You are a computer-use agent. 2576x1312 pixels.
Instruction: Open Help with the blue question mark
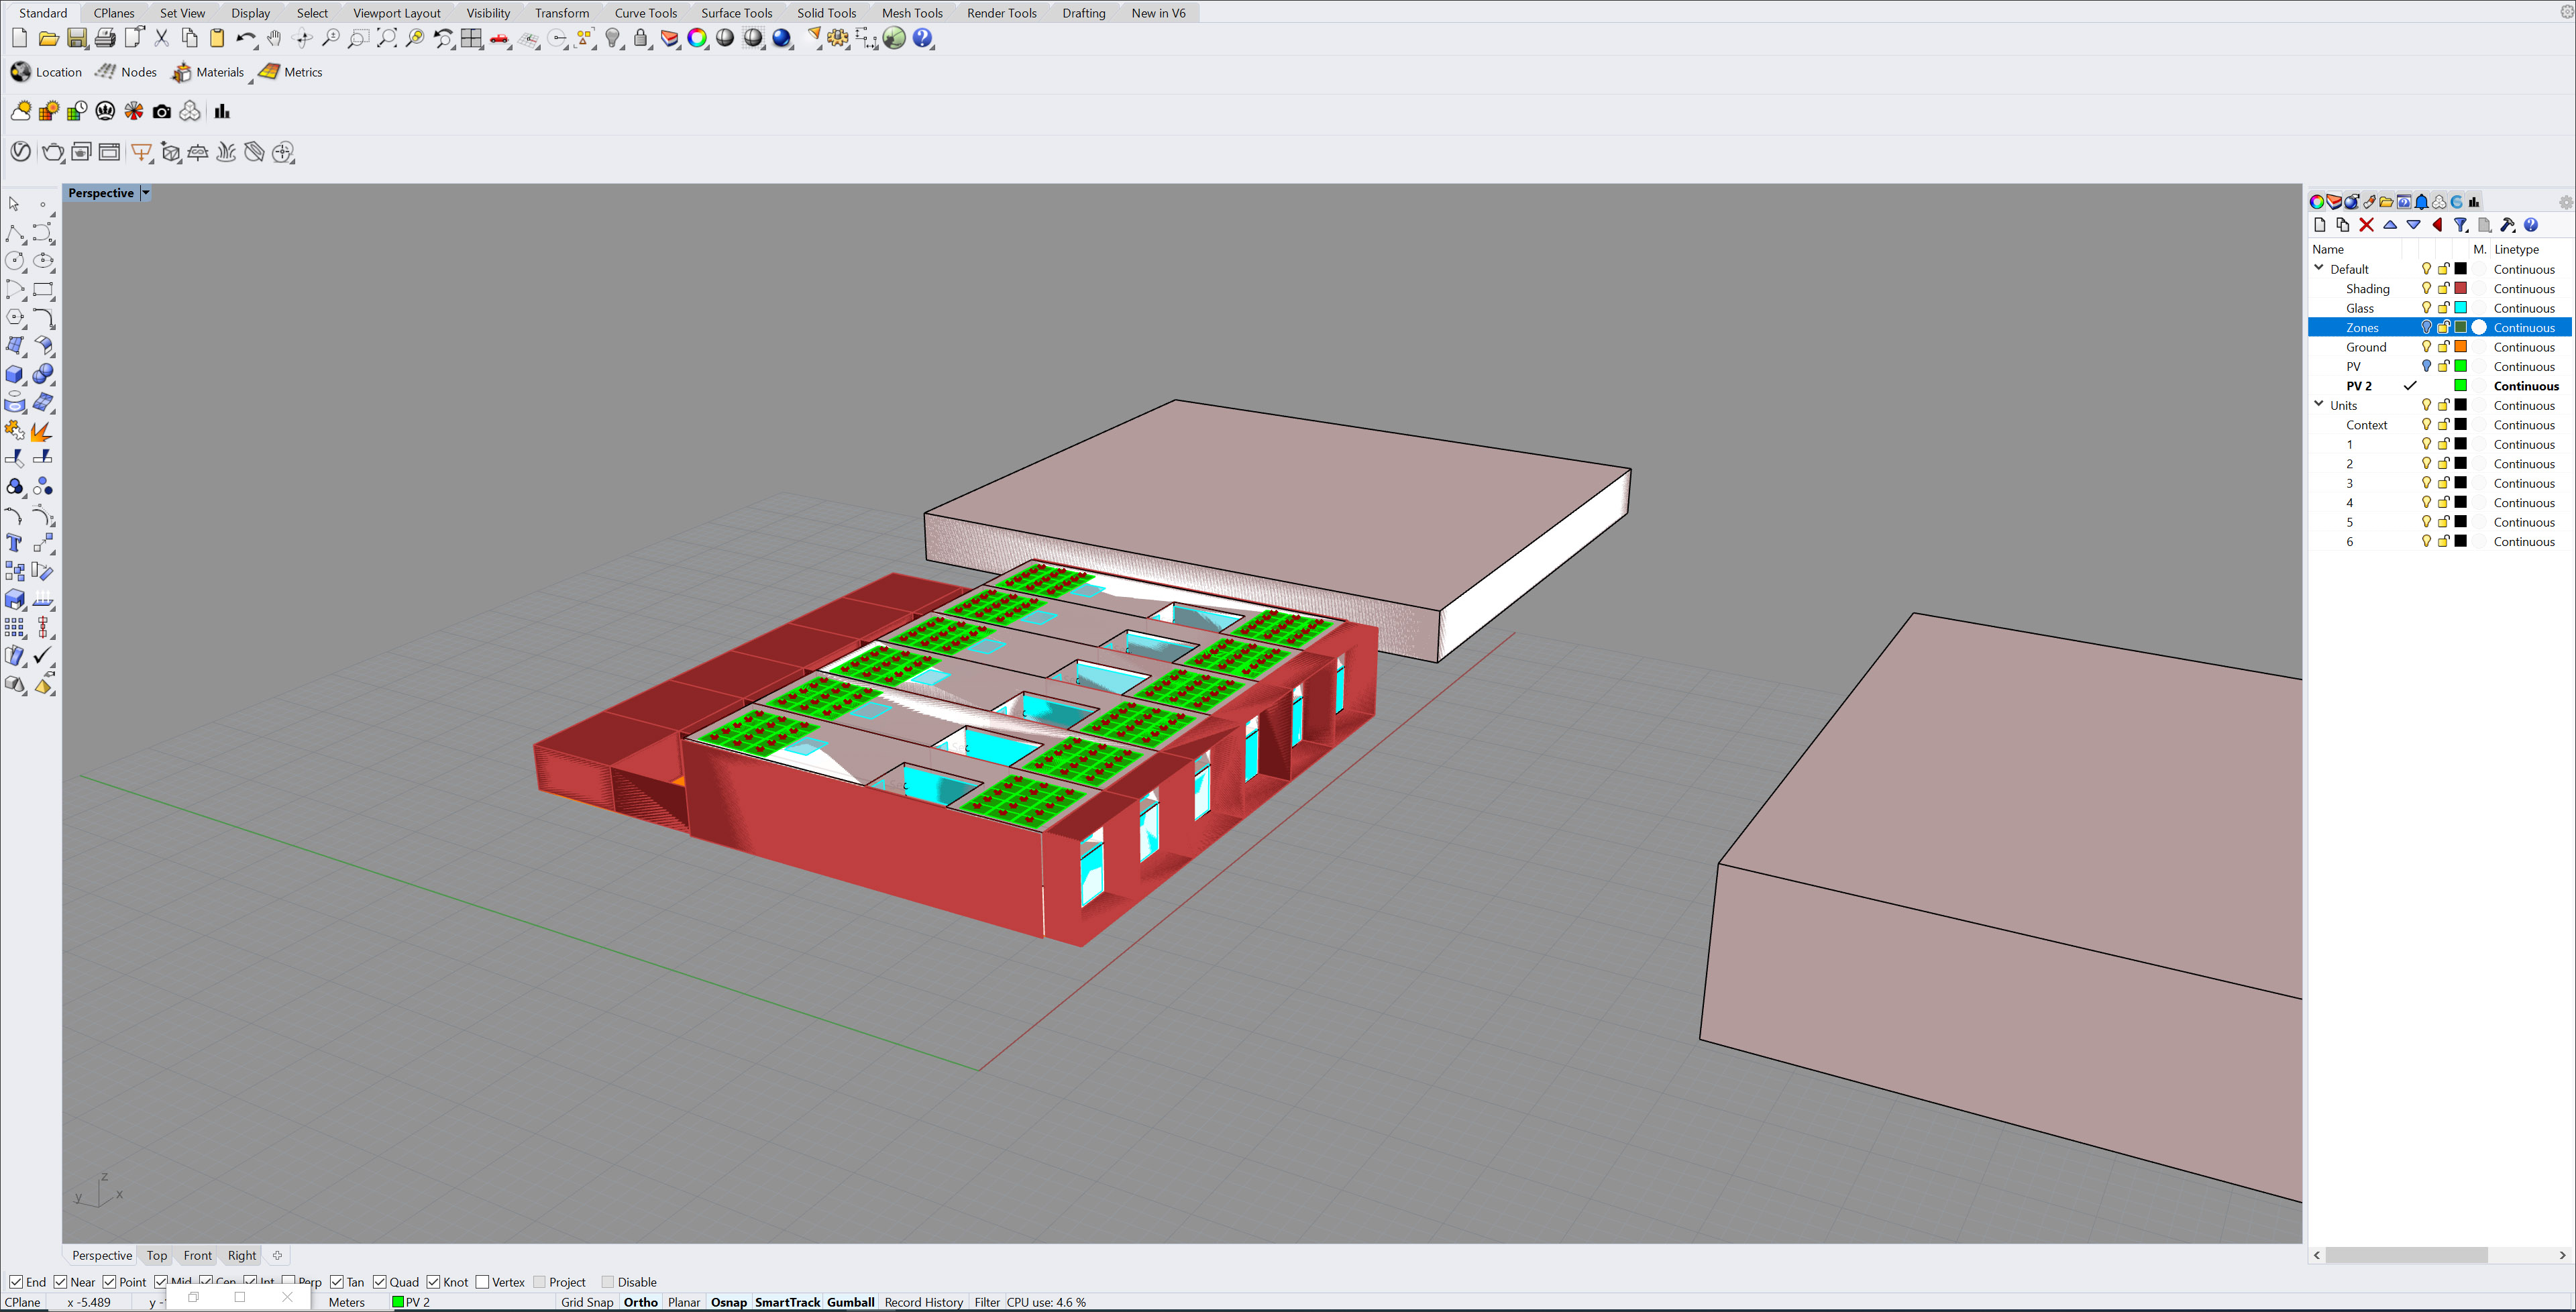[x=923, y=38]
